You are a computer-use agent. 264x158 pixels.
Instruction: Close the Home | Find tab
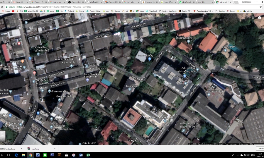click(x=175, y=2)
